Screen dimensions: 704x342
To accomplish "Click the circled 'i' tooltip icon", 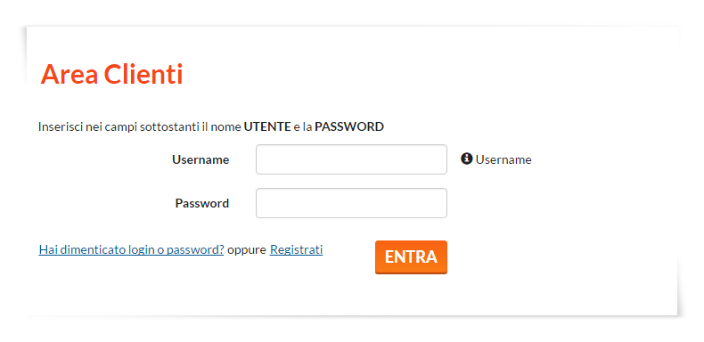I will (466, 159).
